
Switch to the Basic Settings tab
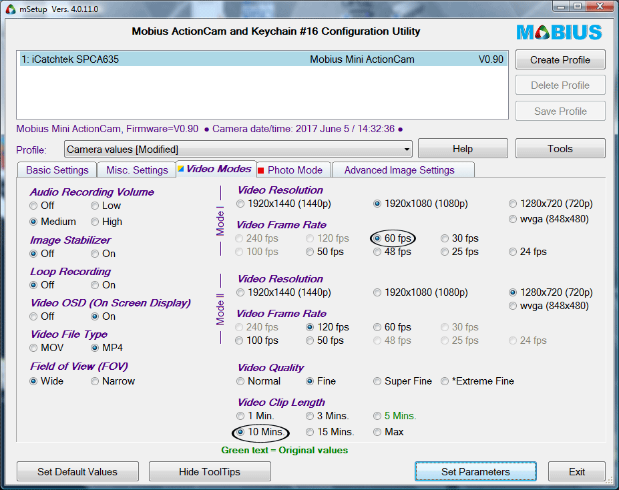click(57, 170)
